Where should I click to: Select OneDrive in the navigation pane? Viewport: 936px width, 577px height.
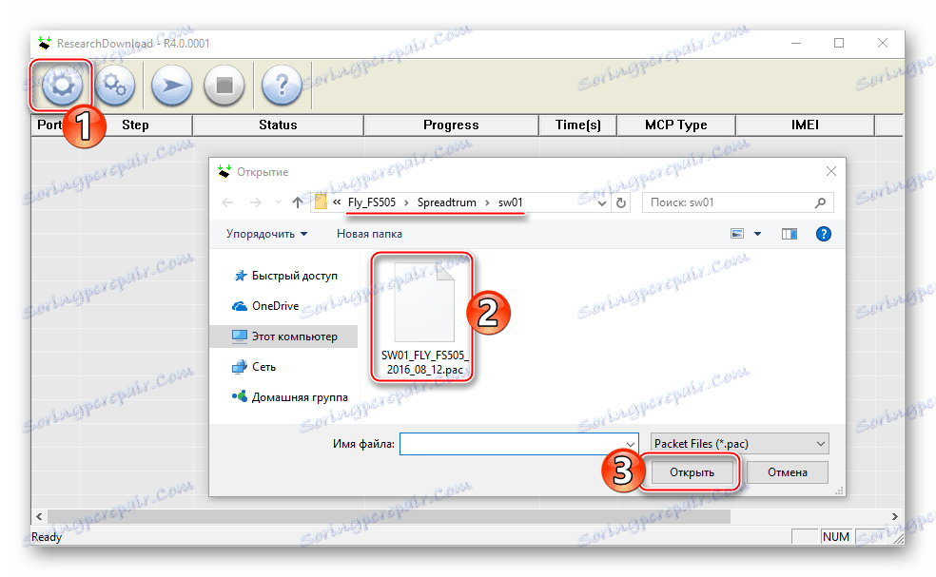pyautogui.click(x=285, y=305)
